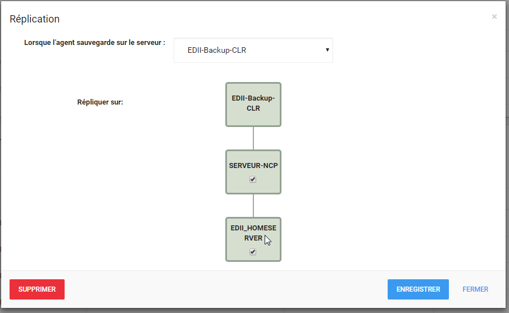This screenshot has height=313, width=509.
Task: Click the Réplication dialog title
Action: coord(35,19)
